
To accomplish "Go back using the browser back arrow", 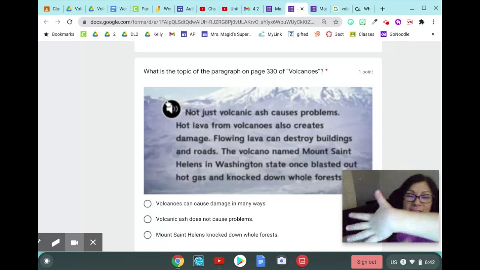I will [x=46, y=22].
